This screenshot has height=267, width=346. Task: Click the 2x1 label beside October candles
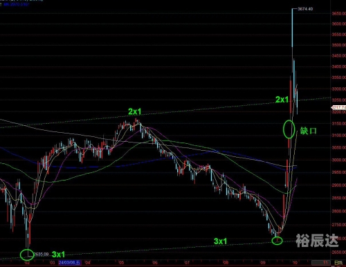[x=282, y=100]
